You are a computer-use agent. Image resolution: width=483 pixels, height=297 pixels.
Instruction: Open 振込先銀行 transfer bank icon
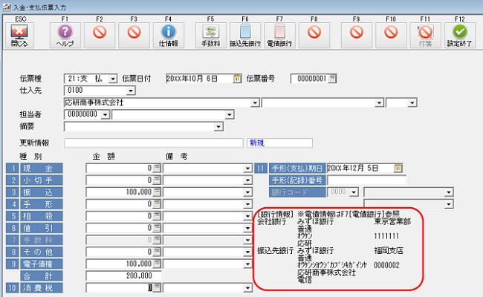tap(245, 33)
